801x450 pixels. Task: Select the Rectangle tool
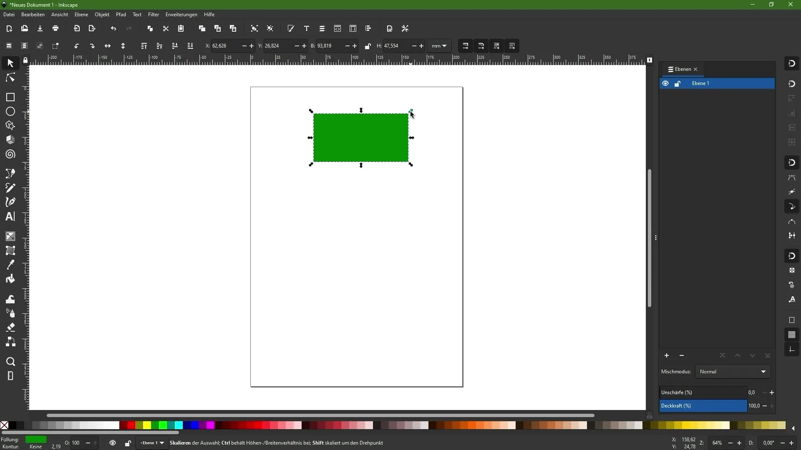[10, 97]
